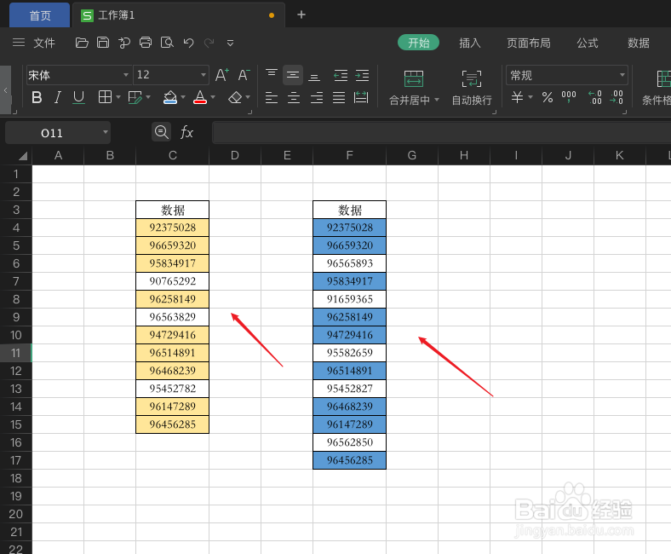Select column C header
The height and width of the screenshot is (554, 671).
coord(173,155)
